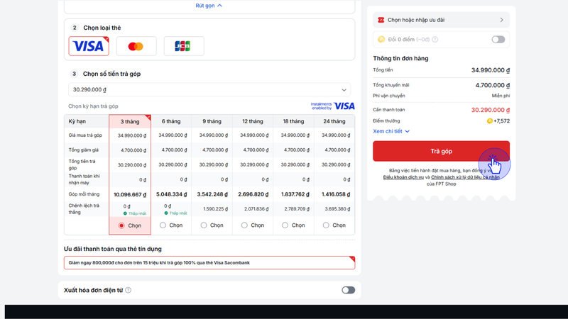Click the 24 tháng column header
568x319 pixels.
[x=334, y=121]
